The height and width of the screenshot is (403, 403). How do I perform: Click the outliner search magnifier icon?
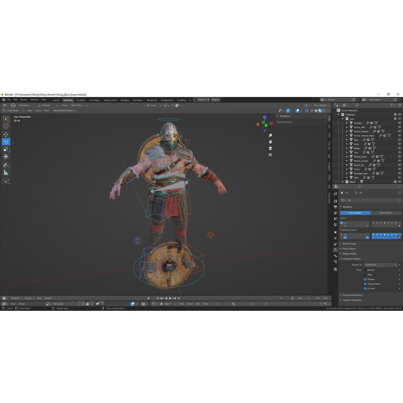tap(357, 105)
